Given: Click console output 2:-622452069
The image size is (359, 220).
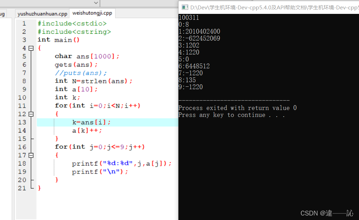Looking at the screenshot, I should point(199,39).
